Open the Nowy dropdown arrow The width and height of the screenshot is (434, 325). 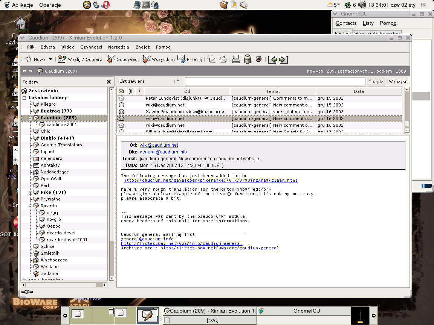(50, 59)
